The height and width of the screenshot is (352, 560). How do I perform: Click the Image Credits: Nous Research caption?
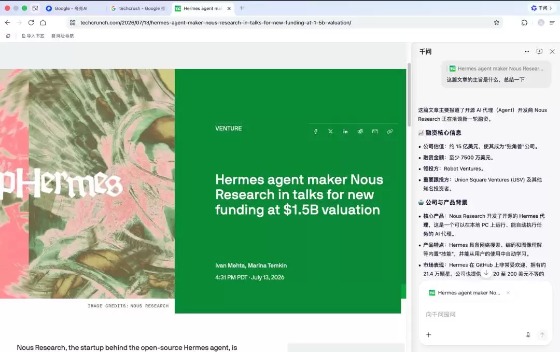[x=128, y=306]
